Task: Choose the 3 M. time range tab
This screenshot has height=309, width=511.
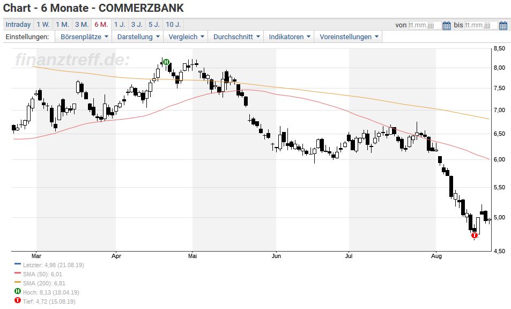Action: click(82, 25)
